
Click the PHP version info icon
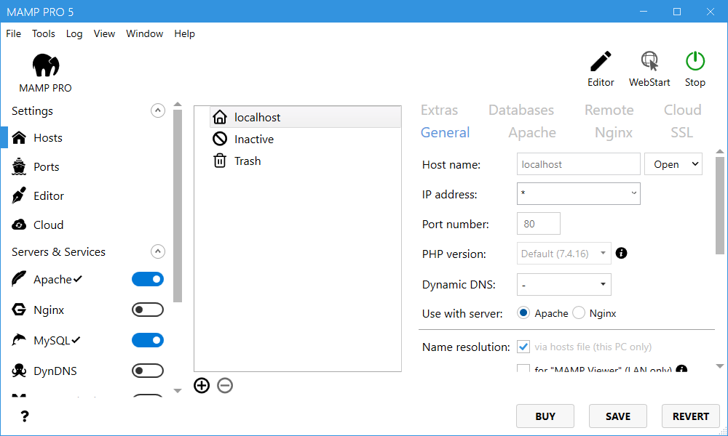tap(621, 254)
